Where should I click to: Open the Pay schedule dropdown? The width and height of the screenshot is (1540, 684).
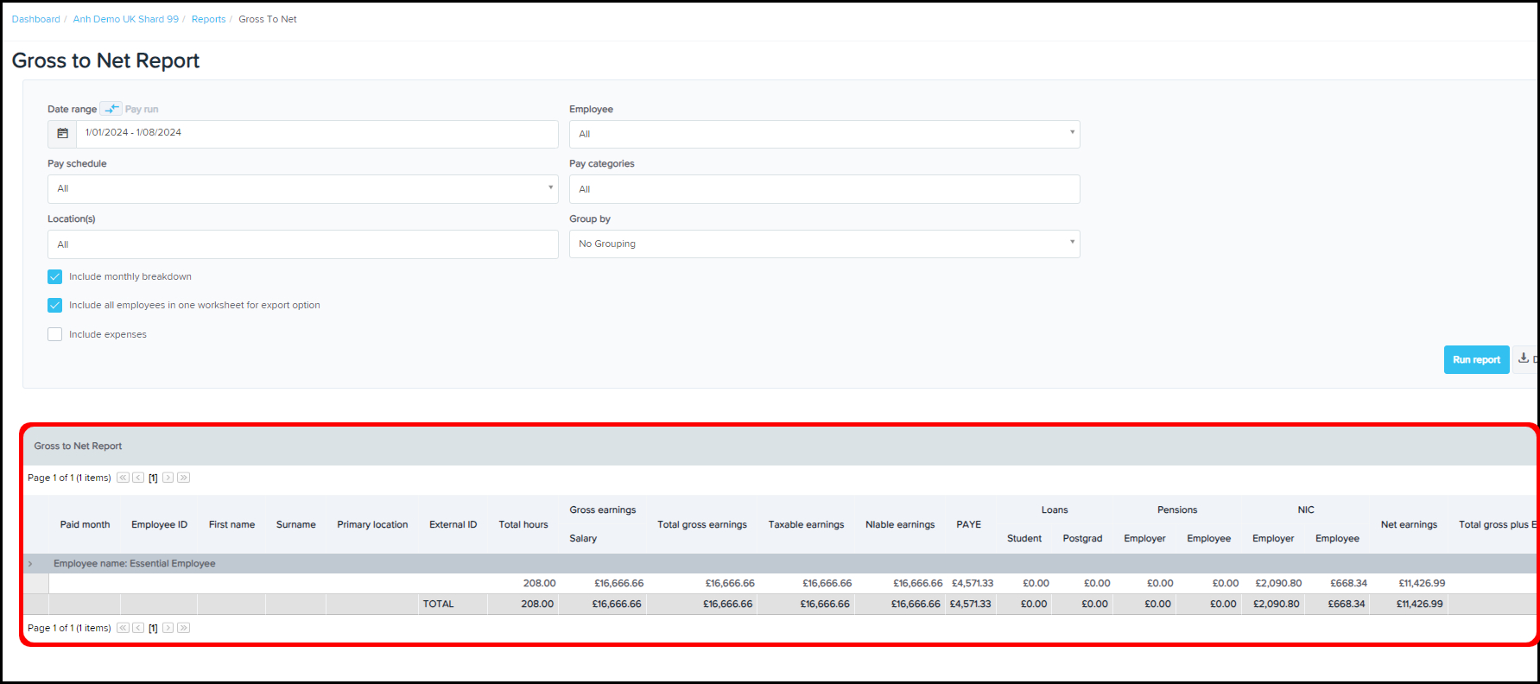(x=302, y=189)
